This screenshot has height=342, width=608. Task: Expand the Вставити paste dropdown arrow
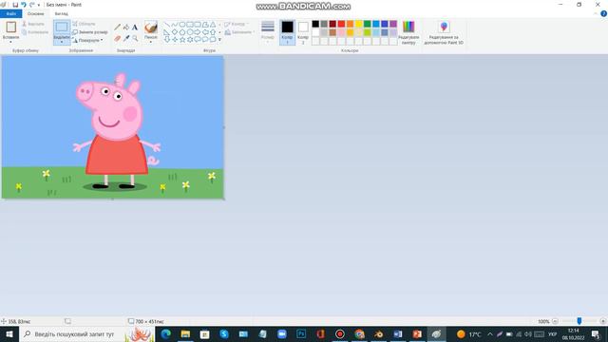click(x=10, y=42)
